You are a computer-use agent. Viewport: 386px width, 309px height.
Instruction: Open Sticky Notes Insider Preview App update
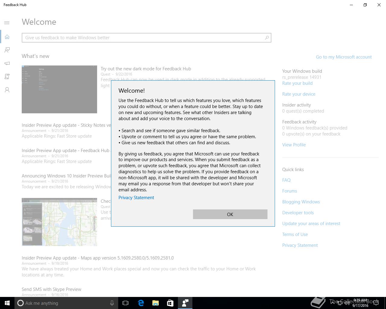(x=66, y=125)
